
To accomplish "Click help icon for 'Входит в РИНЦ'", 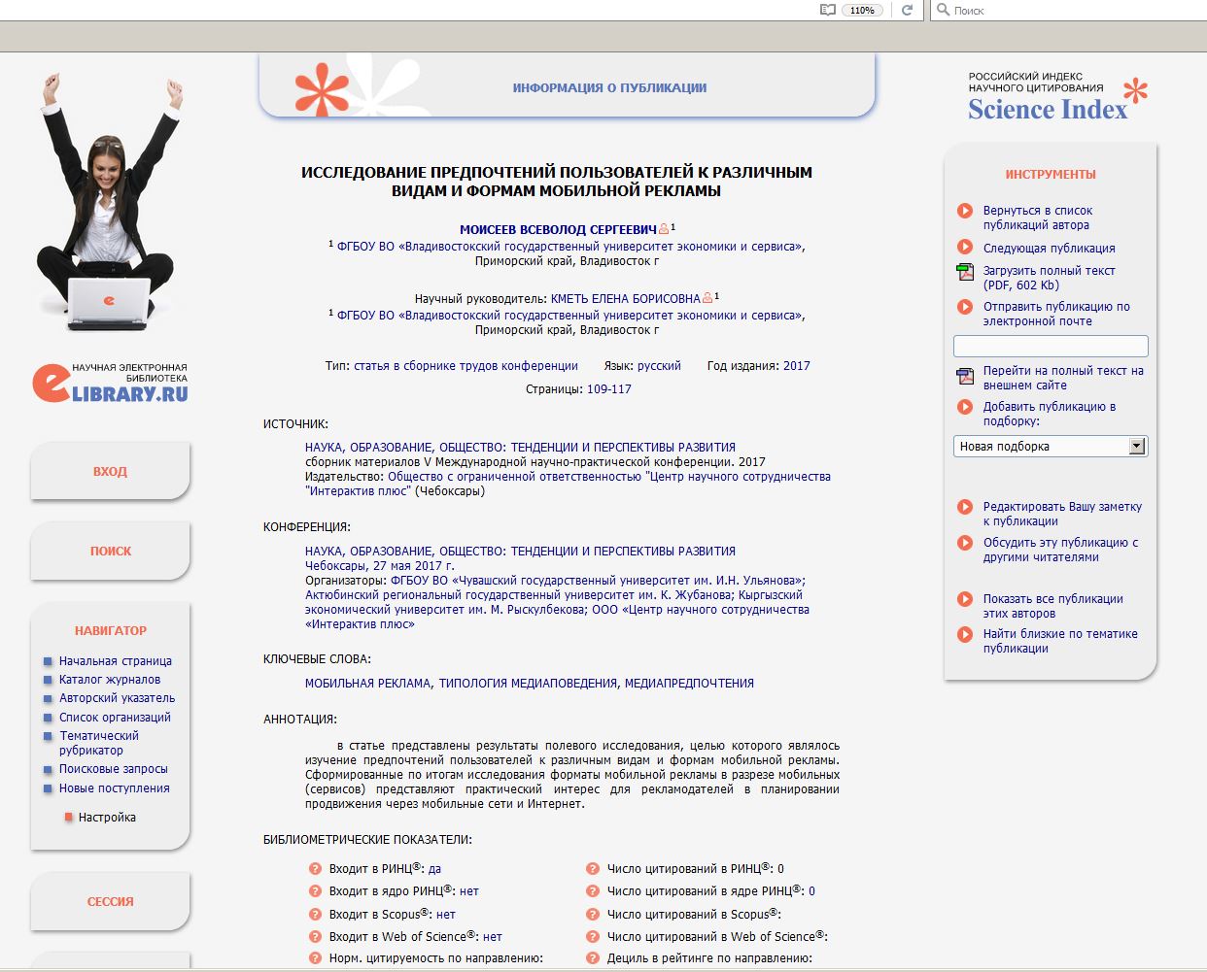I will point(315,869).
